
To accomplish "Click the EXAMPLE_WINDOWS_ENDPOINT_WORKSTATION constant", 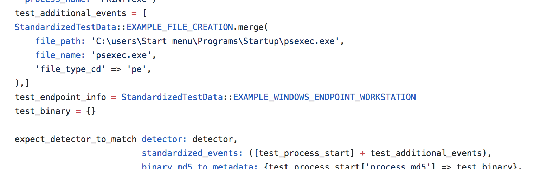I will pyautogui.click(x=324, y=97).
